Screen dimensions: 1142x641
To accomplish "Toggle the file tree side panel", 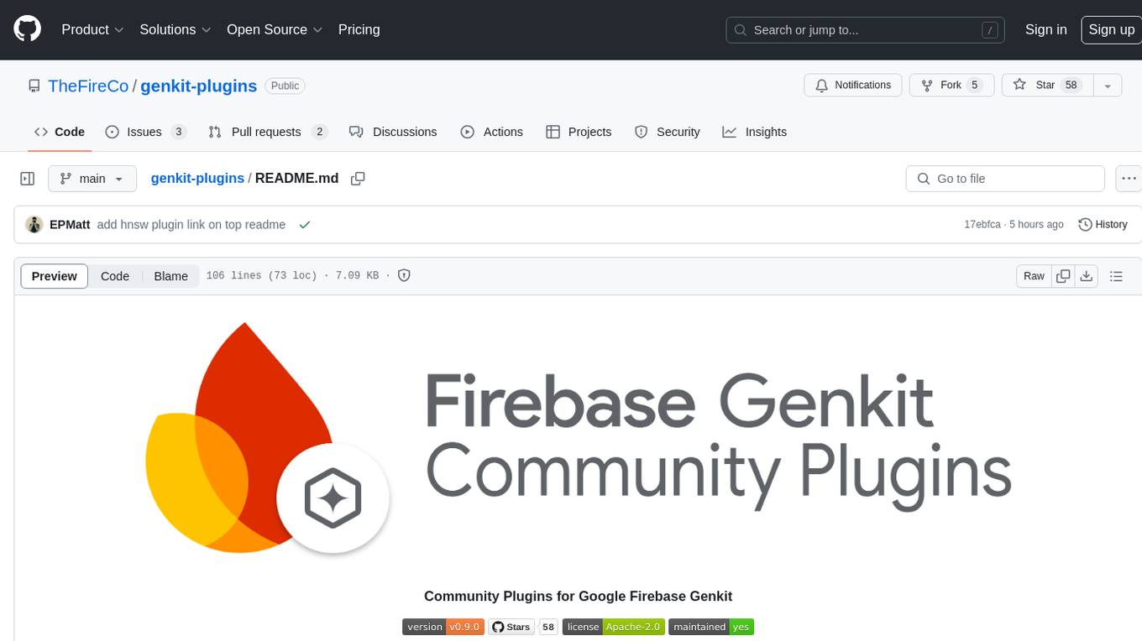I will 28,179.
